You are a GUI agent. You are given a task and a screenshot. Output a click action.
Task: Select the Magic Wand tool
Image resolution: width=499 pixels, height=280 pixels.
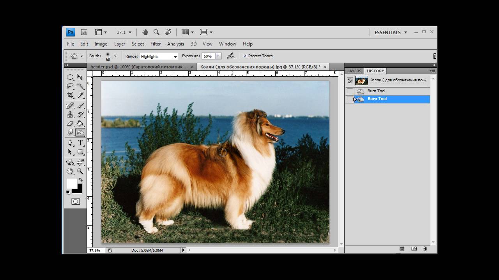point(80,86)
